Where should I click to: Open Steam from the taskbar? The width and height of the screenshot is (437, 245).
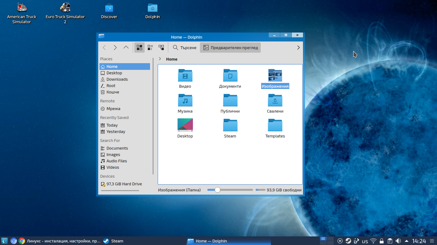pos(114,241)
